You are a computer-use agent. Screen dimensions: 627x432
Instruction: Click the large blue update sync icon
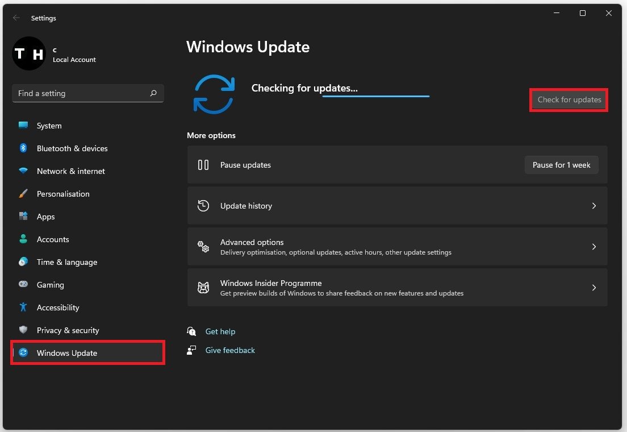[x=214, y=94]
